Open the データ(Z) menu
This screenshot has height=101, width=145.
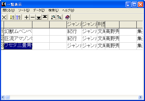[39, 10]
